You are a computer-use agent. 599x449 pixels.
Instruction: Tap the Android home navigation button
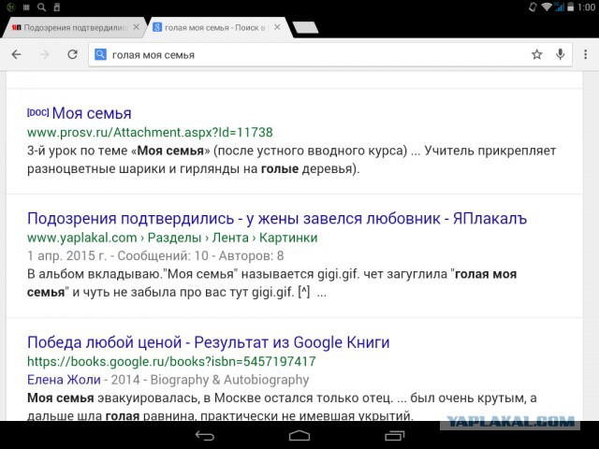click(x=299, y=436)
